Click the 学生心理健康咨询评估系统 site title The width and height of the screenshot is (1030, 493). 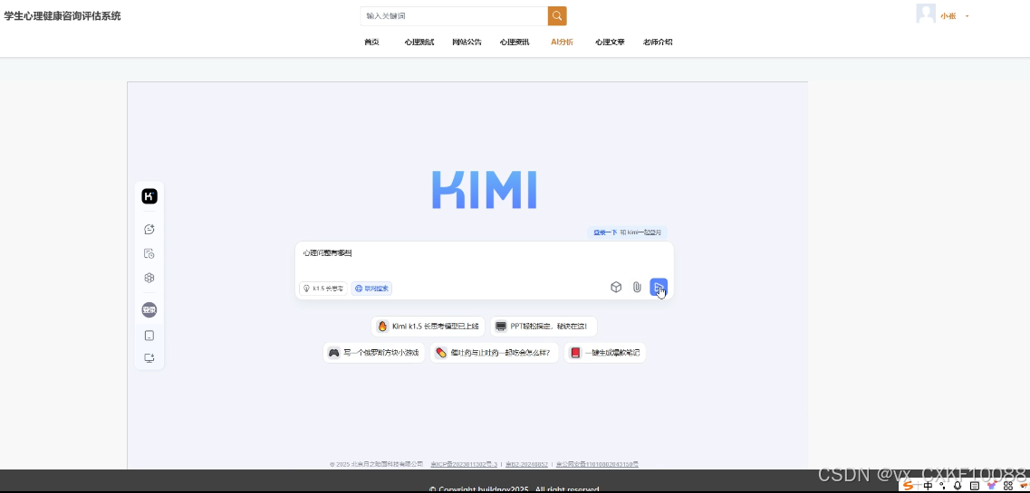(63, 15)
